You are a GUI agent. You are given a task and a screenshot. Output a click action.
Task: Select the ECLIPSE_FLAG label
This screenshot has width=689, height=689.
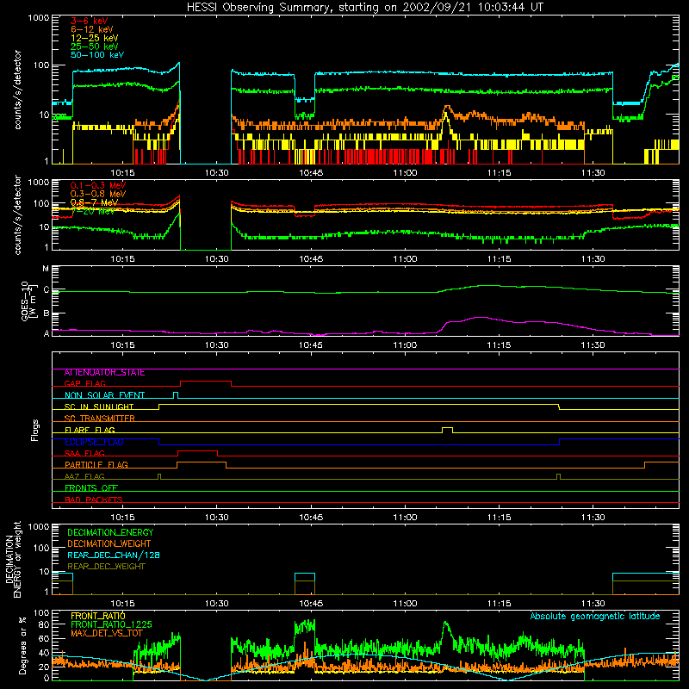tap(94, 442)
